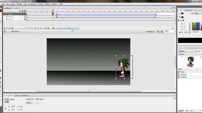Image resolution: width=202 pixels, height=113 pixels.
Task: Click the show all layers as outlines icon
Action: click(25, 11)
